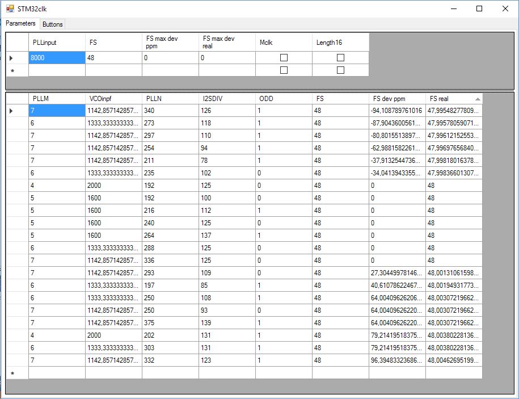
Task: Click I2SDIV cell with value 123
Action: tap(227, 360)
